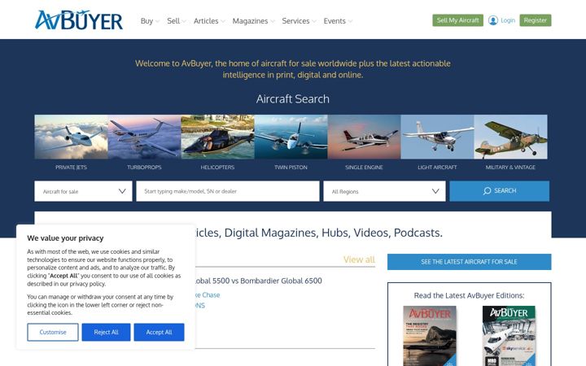
Task: Click the HELICOPTERS label
Action: [x=217, y=168]
